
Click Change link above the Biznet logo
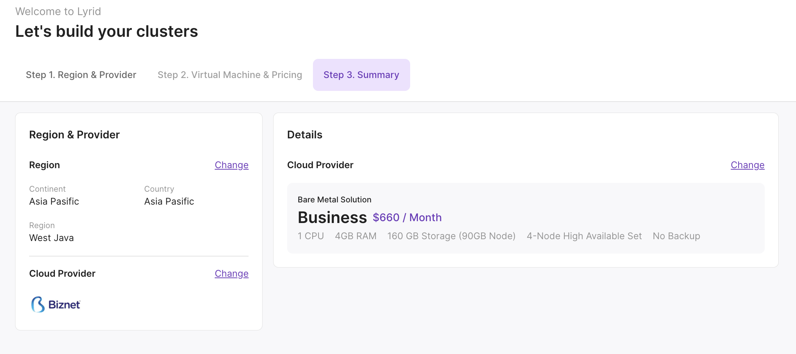click(231, 273)
